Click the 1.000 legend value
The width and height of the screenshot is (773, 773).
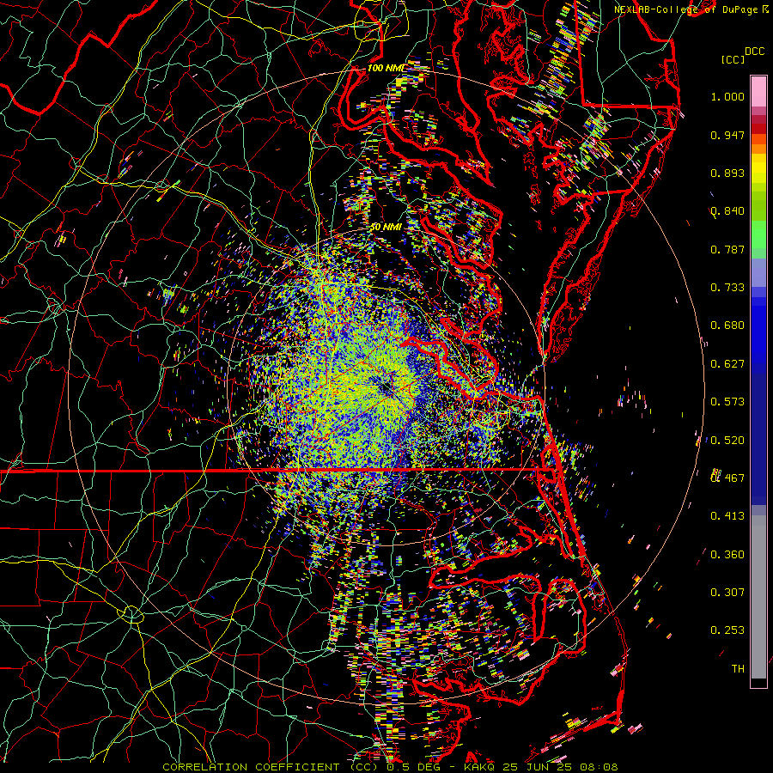(x=727, y=96)
